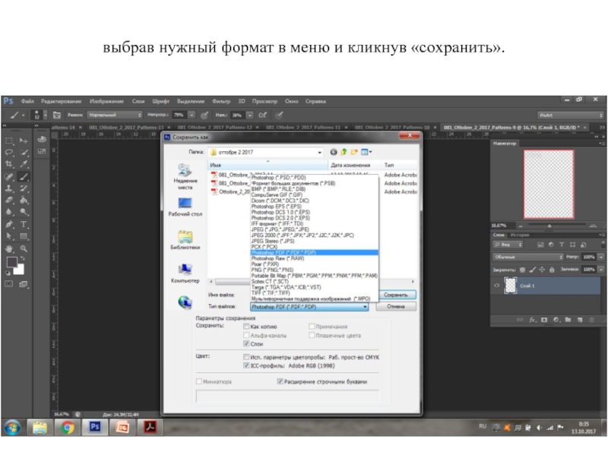Uncheck the Слои layers checkbox

coord(246,344)
